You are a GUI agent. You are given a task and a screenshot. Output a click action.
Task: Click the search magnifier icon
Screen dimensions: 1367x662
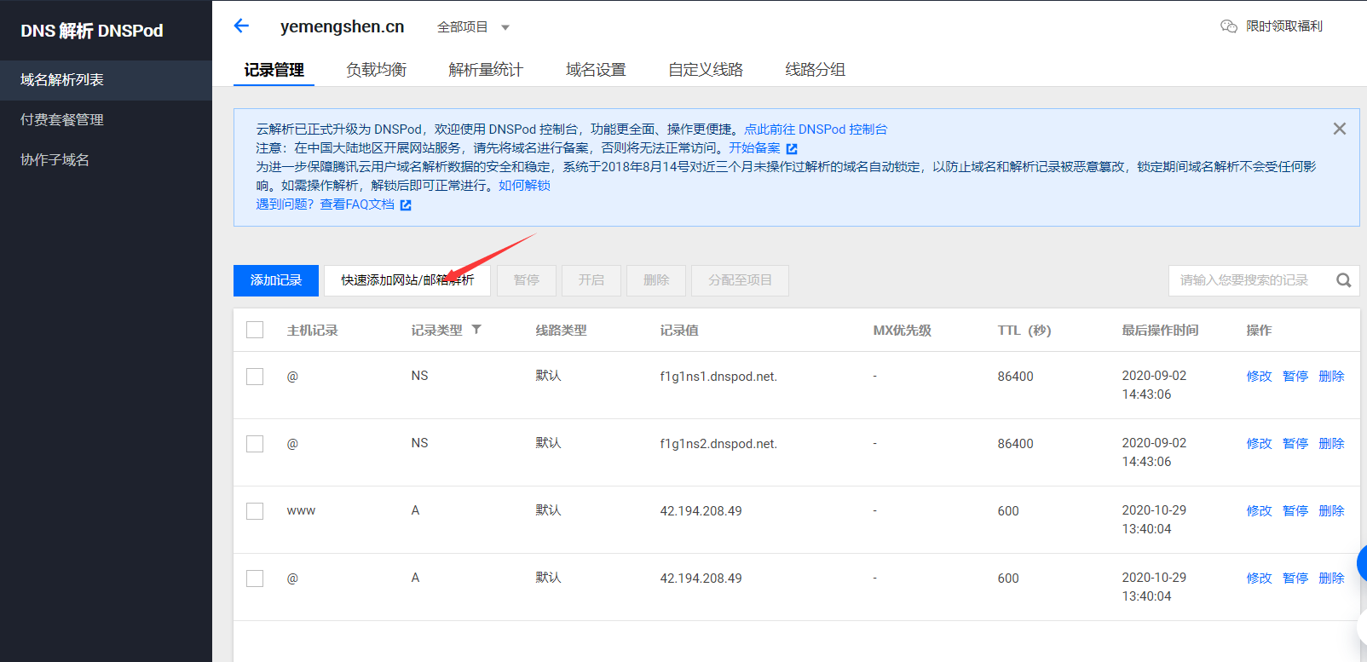coord(1343,280)
